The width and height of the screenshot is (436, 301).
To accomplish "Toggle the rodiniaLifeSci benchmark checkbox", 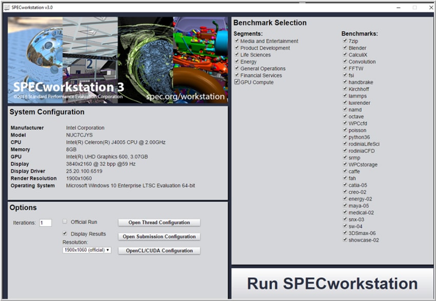I will [345, 144].
